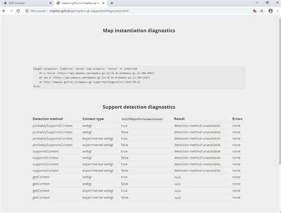281x213 pixels.
Task: Switch to the DHS Connect tab
Action: 27,3
